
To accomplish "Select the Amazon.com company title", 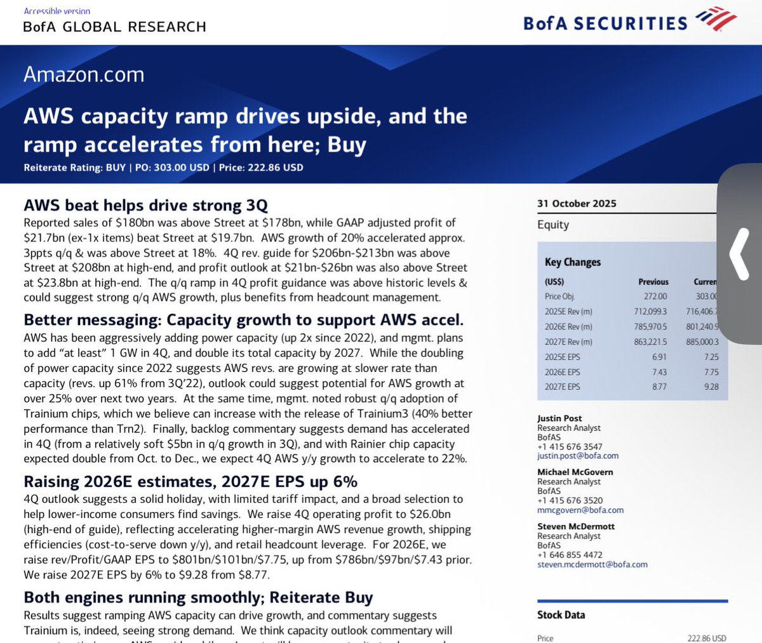I will coord(84,74).
